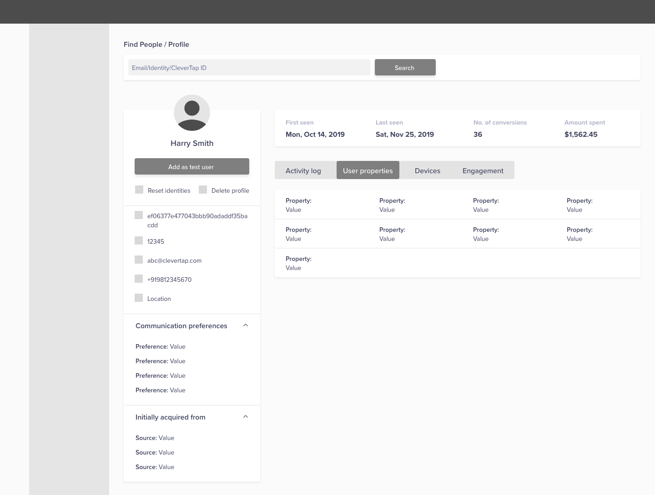
Task: Click the phone icon beside +919812345670
Action: pyautogui.click(x=139, y=279)
